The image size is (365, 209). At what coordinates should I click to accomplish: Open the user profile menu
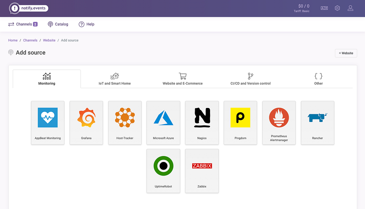[350, 8]
